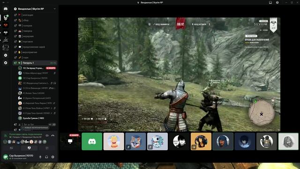Toggle microphone mute in user panel
The image size is (300, 169).
pyautogui.click(x=40, y=157)
